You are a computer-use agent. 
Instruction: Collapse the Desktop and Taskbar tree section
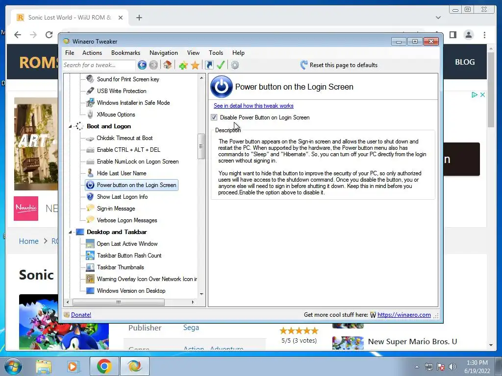click(70, 233)
